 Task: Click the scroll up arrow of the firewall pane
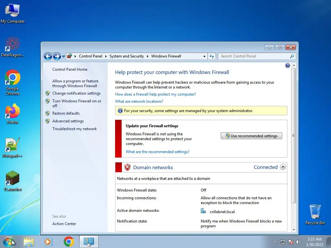point(294,65)
